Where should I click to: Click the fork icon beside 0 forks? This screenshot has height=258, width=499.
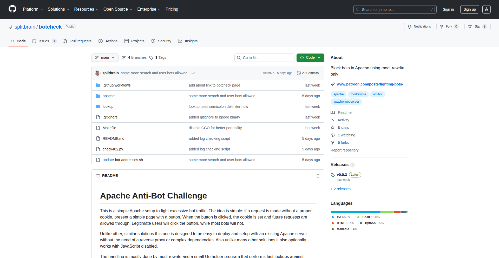click(x=333, y=143)
